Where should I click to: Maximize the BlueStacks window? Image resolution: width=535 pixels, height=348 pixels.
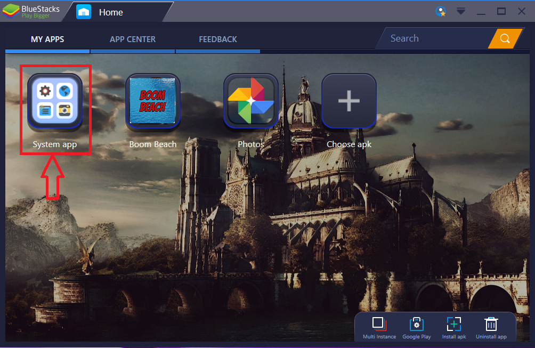pyautogui.click(x=501, y=12)
